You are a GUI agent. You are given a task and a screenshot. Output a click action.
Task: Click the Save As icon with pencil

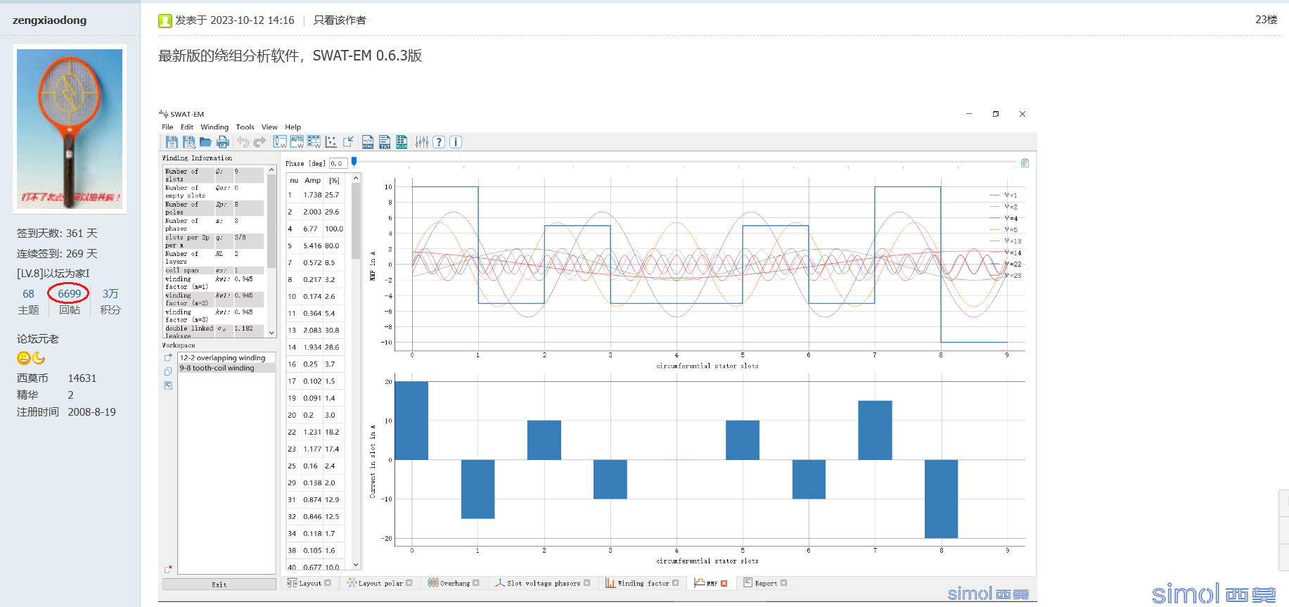click(188, 142)
